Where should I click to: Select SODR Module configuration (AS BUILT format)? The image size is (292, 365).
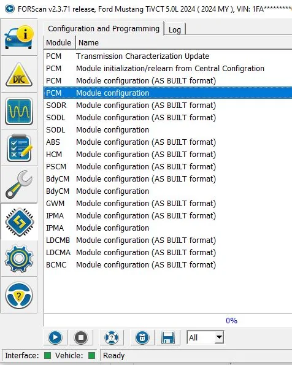coord(167,106)
